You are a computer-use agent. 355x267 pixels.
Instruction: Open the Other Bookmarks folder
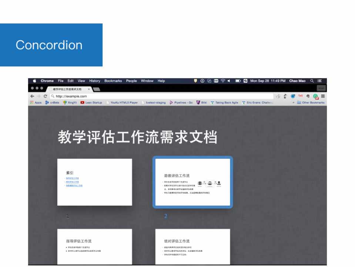pos(311,103)
